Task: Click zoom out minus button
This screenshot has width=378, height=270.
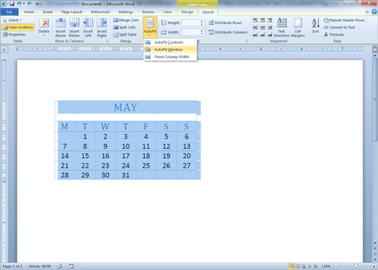Action: (336, 266)
